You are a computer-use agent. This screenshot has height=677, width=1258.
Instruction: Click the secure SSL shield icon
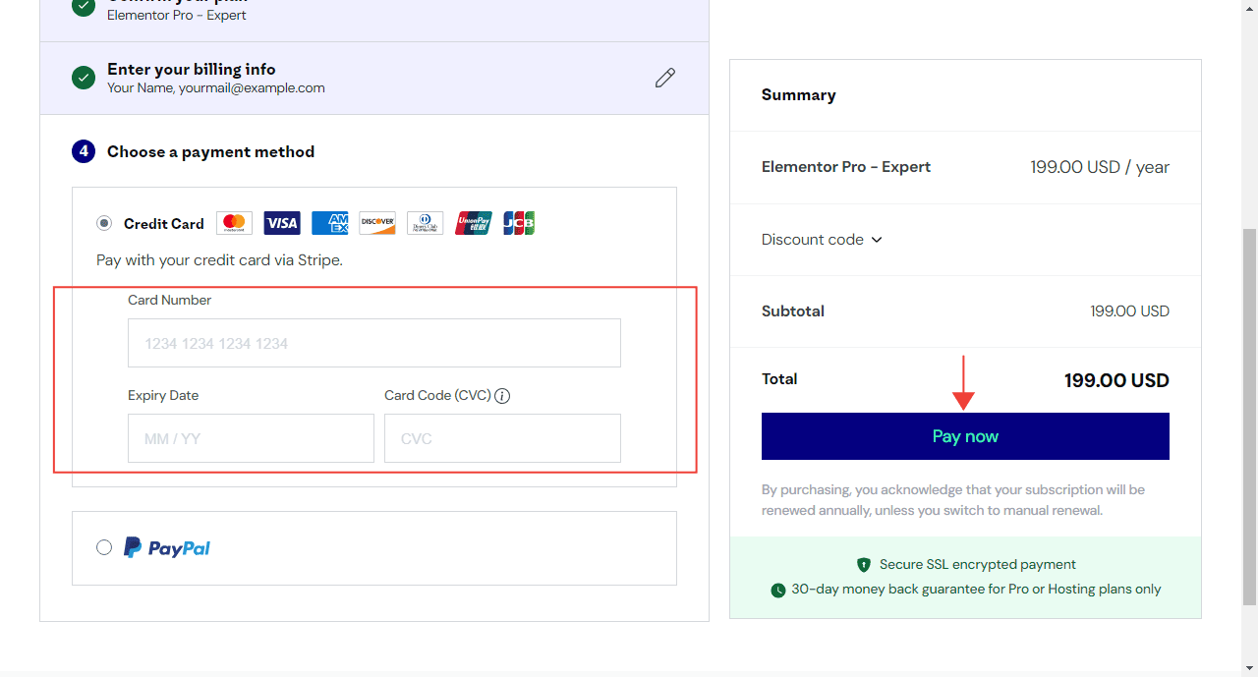(x=863, y=564)
